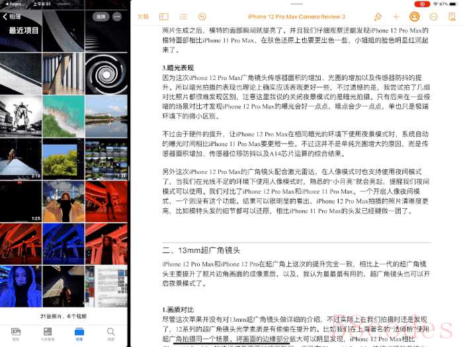The image size is (463, 347).
Task: Open the table of contents list icon
Action: [183, 17]
